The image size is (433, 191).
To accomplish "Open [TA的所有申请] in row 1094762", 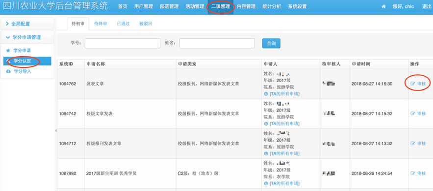I will click(x=284, y=94).
